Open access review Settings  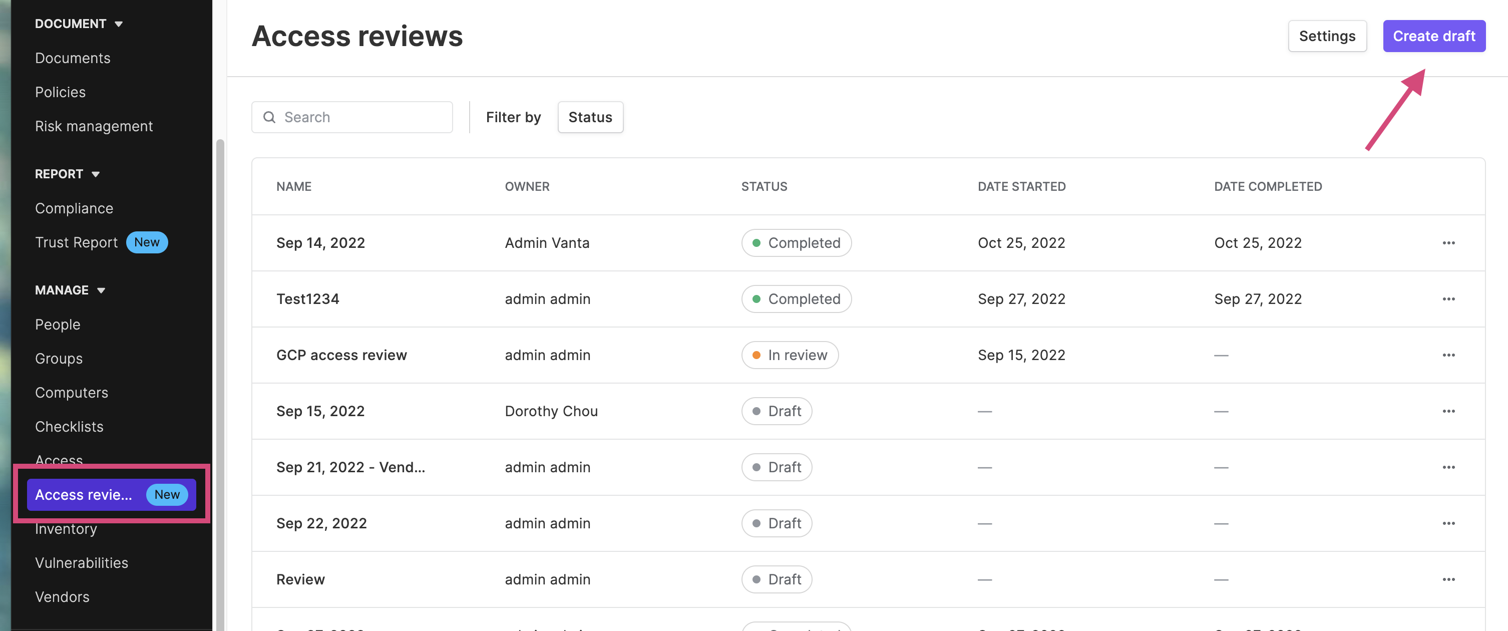[1327, 36]
